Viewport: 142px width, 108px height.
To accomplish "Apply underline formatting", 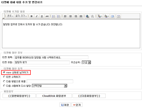I will coord(42,16).
